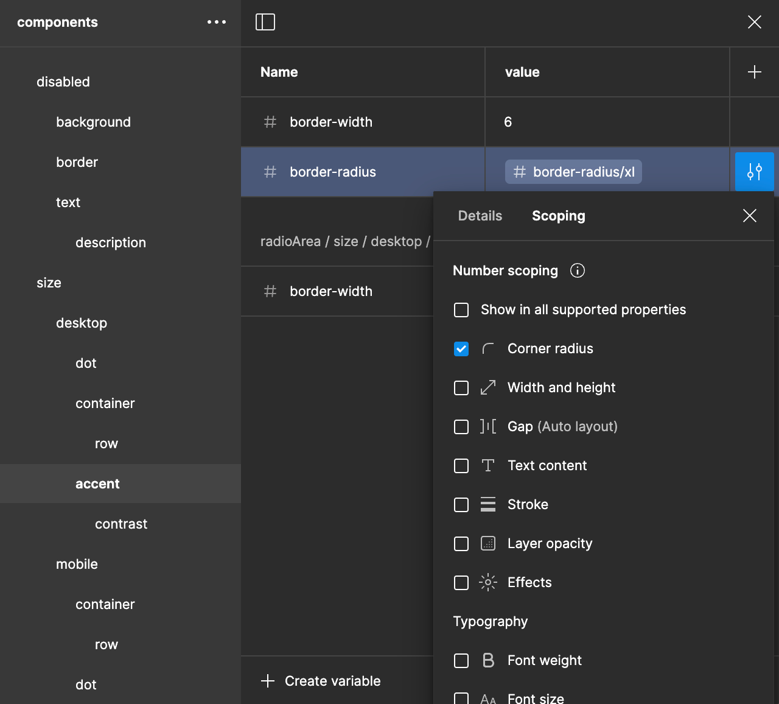Viewport: 779px width, 704px height.
Task: Open the components collection options menu
Action: tap(217, 22)
